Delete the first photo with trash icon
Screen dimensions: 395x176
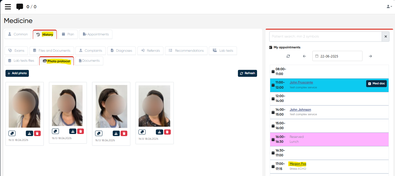pos(37,133)
